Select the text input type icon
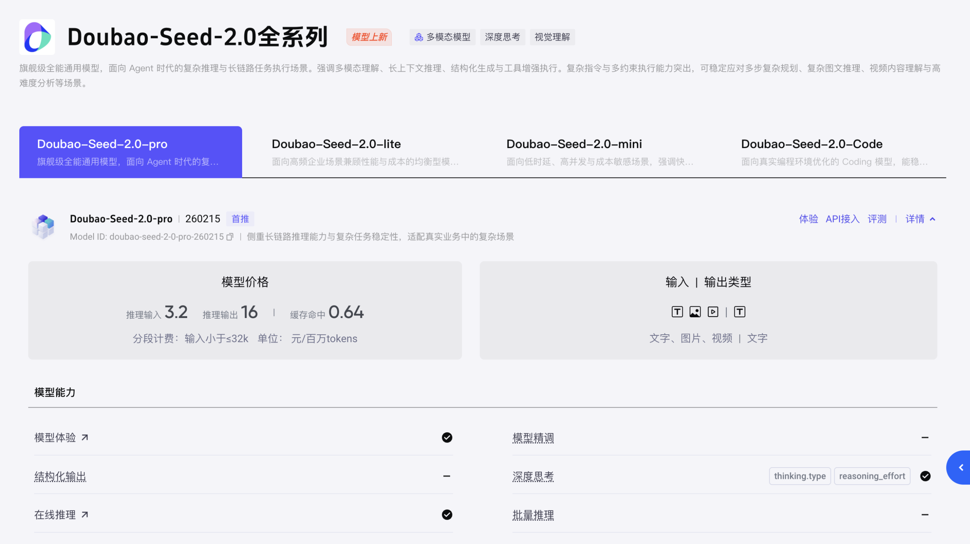 click(677, 312)
